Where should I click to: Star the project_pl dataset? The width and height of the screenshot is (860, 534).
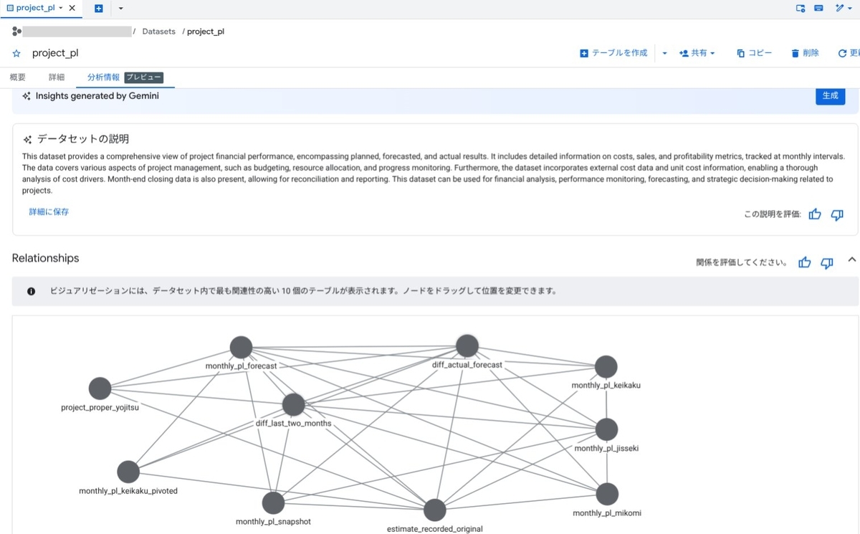coord(16,54)
